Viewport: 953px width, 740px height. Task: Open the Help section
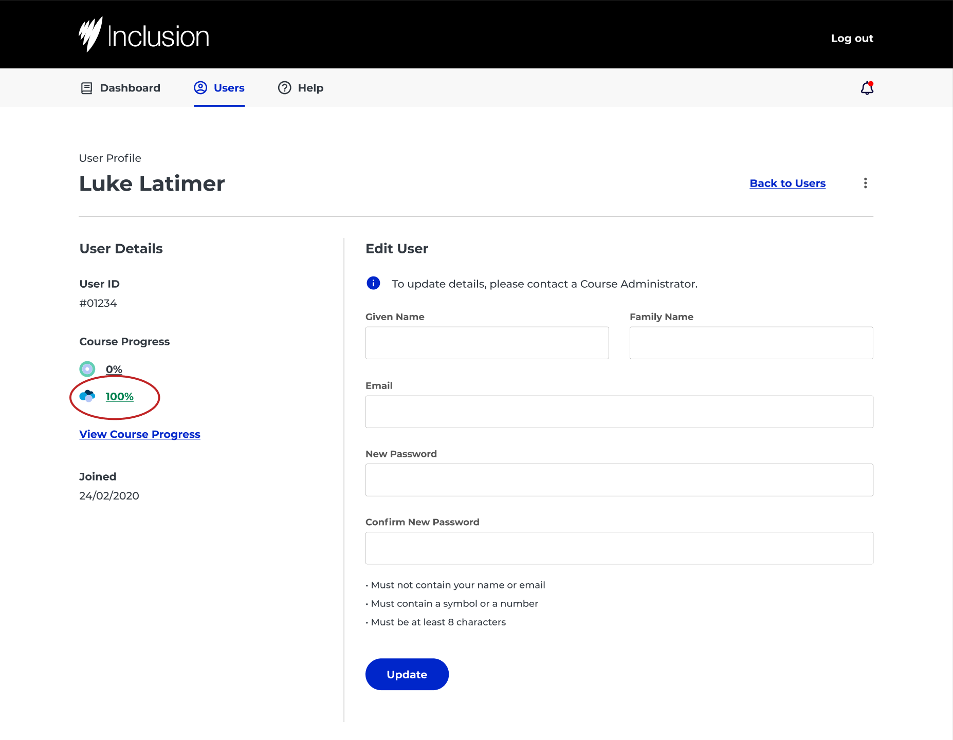click(310, 88)
